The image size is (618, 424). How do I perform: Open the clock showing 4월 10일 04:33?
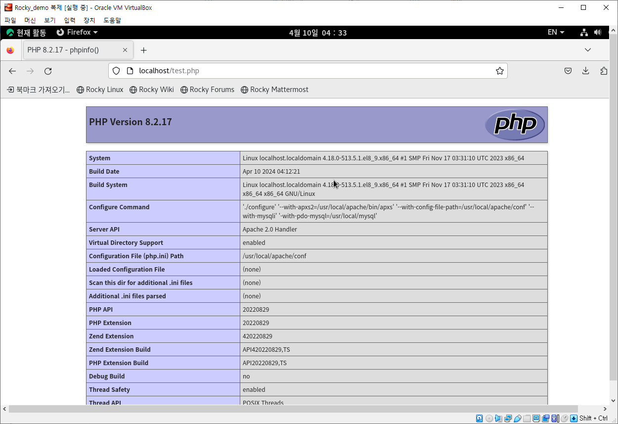tap(318, 33)
